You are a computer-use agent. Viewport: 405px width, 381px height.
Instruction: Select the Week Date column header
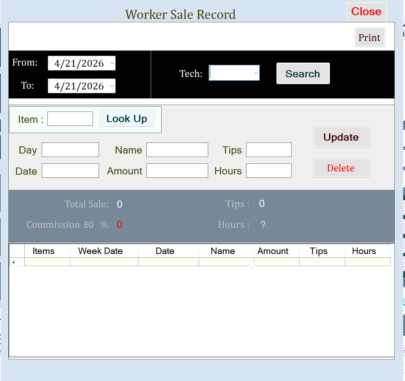click(x=100, y=251)
